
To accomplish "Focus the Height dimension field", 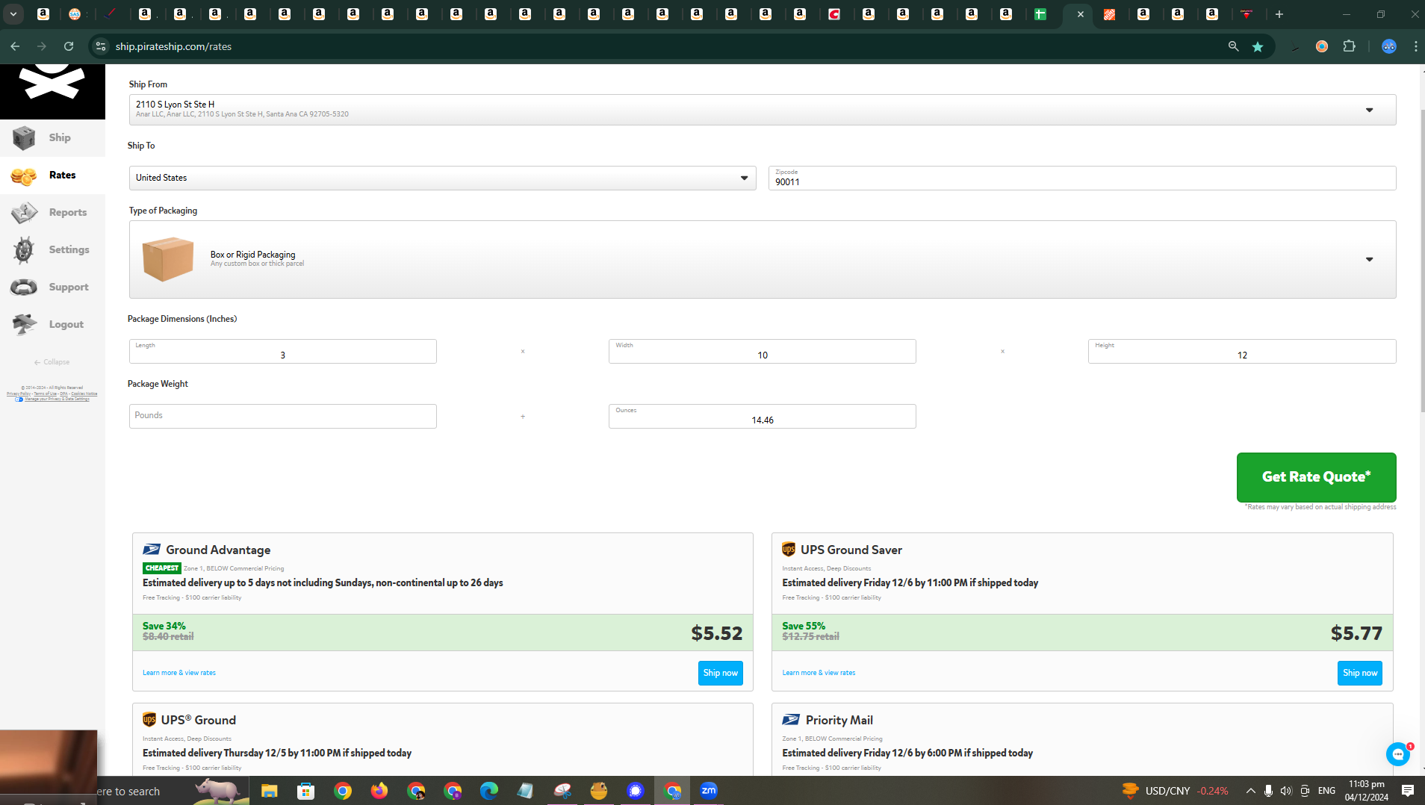I will click(x=1241, y=351).
